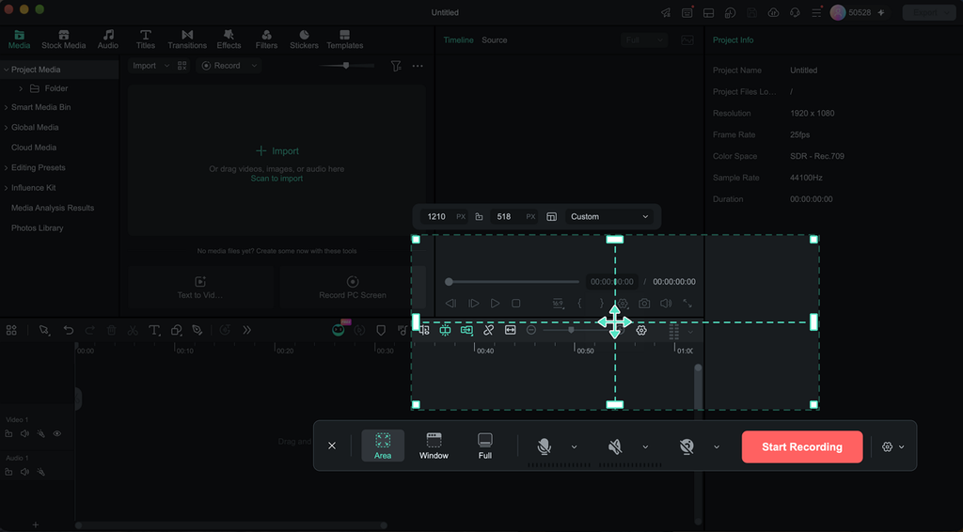
Task: Mute the Audio 1 track
Action: click(24, 472)
